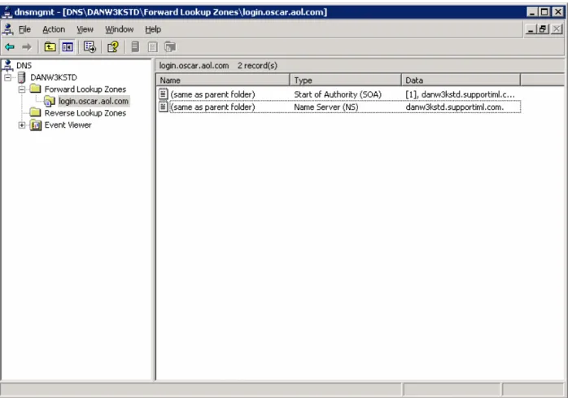
Task: Click the Event Viewer icon
Action: pos(36,125)
